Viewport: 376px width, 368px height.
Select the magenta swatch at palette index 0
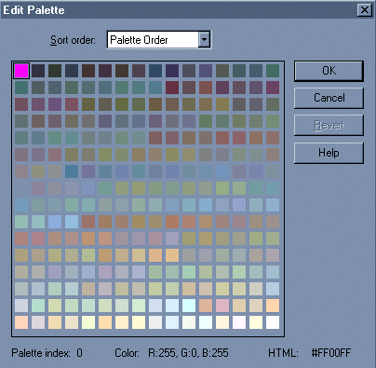pyautogui.click(x=21, y=71)
